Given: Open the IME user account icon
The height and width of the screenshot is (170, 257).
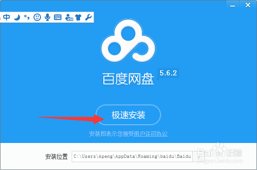Looking at the screenshot, I should coord(69,17).
